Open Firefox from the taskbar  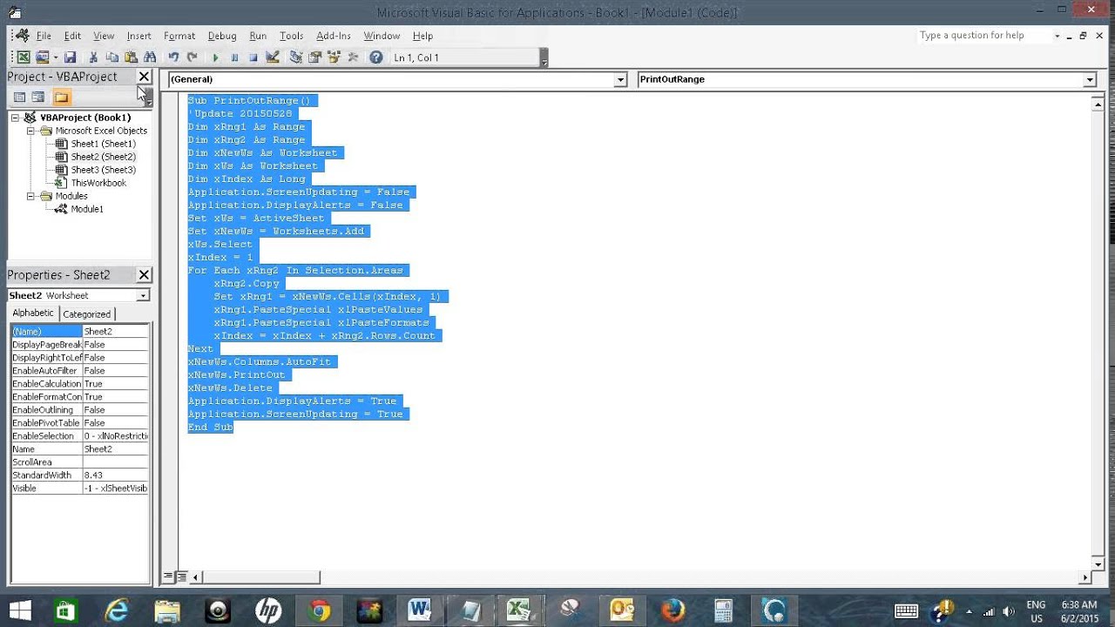[x=672, y=610]
